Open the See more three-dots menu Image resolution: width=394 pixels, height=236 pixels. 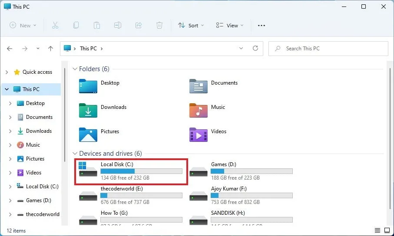click(x=261, y=26)
